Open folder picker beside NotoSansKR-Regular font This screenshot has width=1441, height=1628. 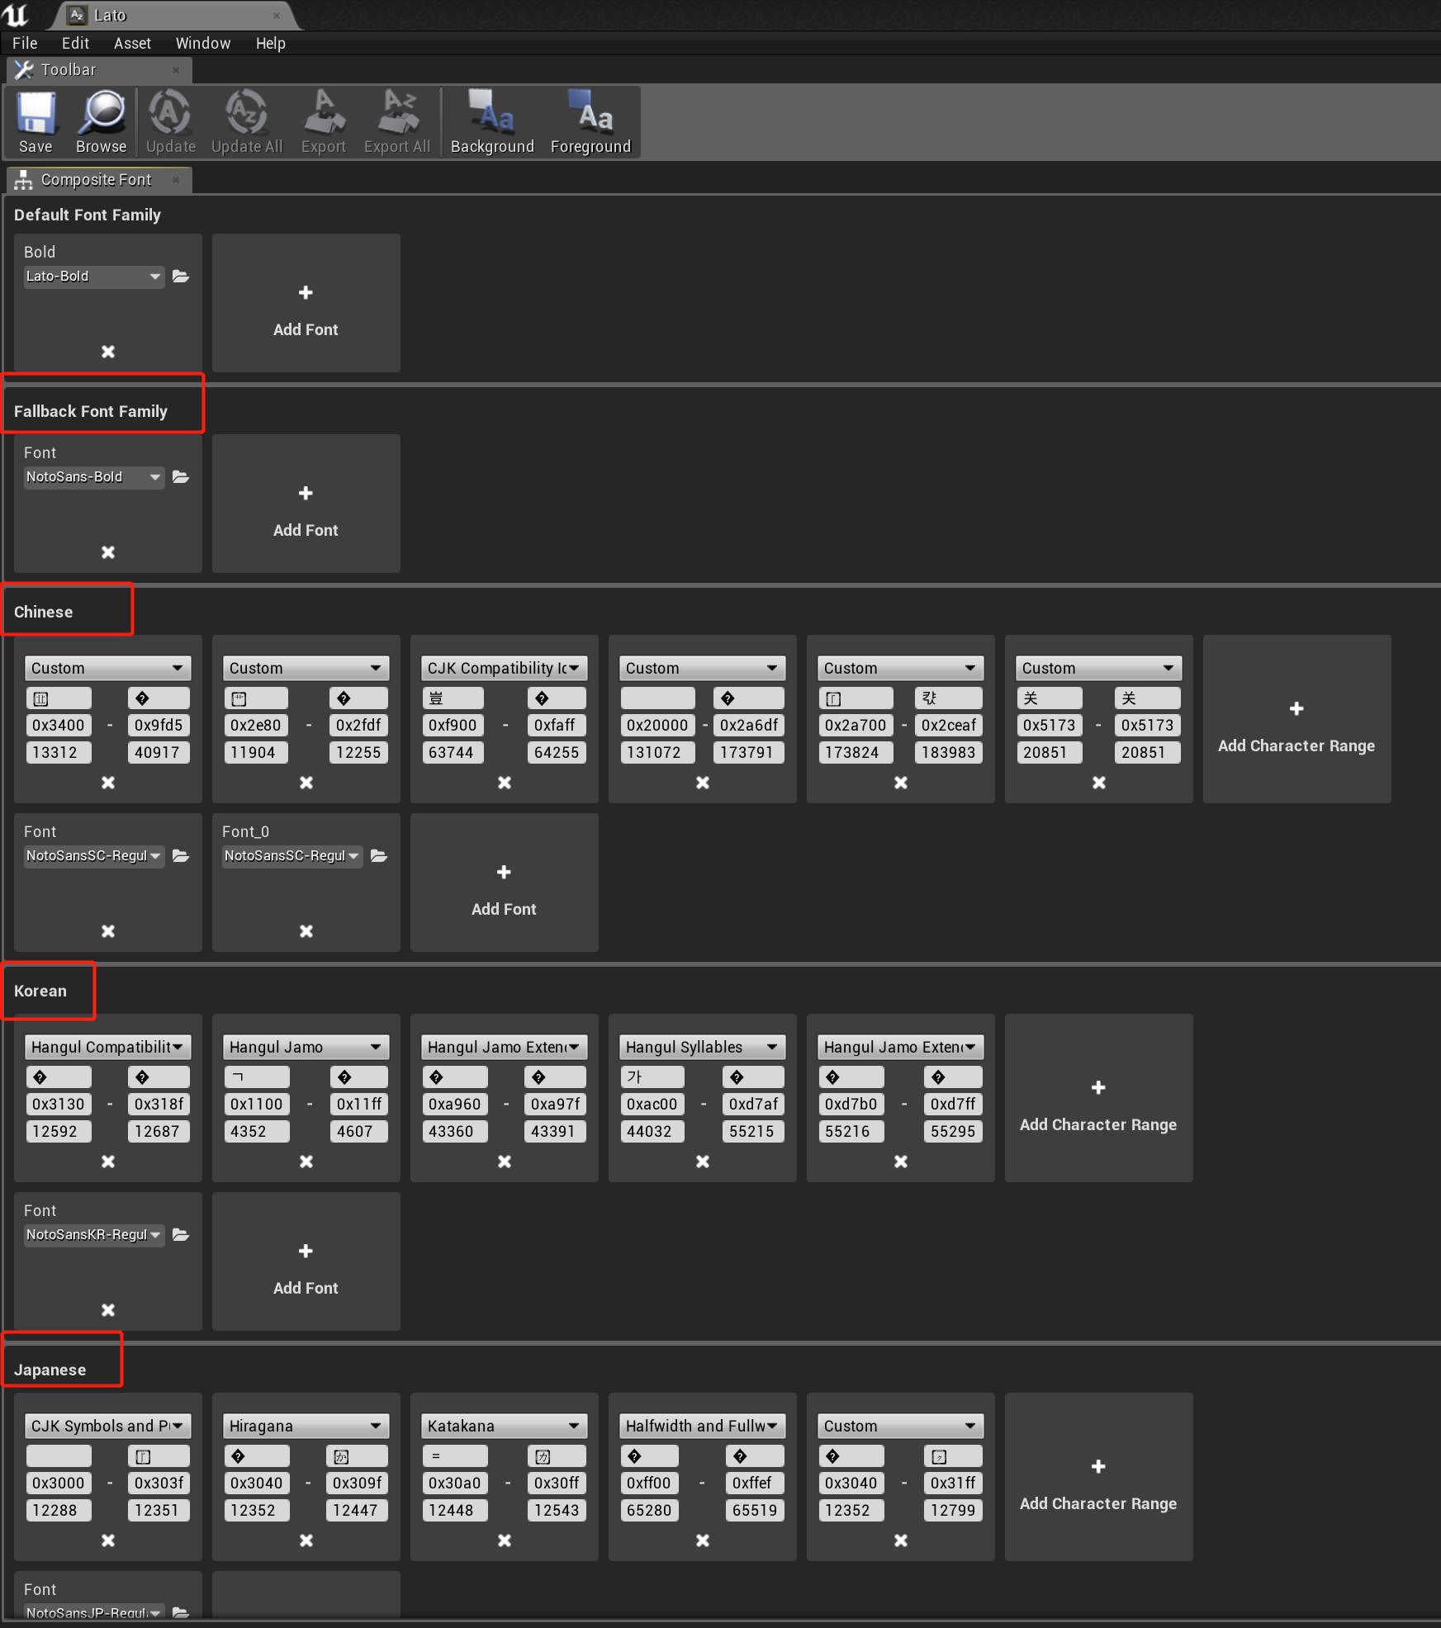tap(181, 1235)
